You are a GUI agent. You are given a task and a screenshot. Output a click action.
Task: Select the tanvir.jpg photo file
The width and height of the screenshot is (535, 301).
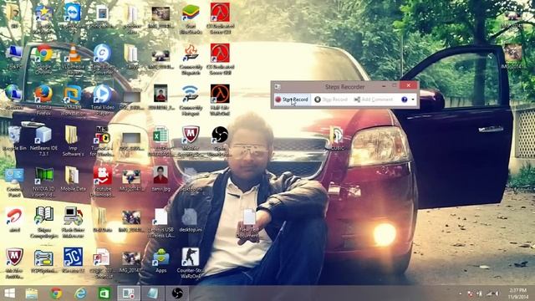pos(160,179)
